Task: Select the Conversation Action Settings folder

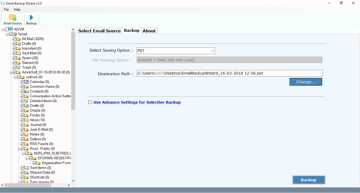Action: coord(50,96)
